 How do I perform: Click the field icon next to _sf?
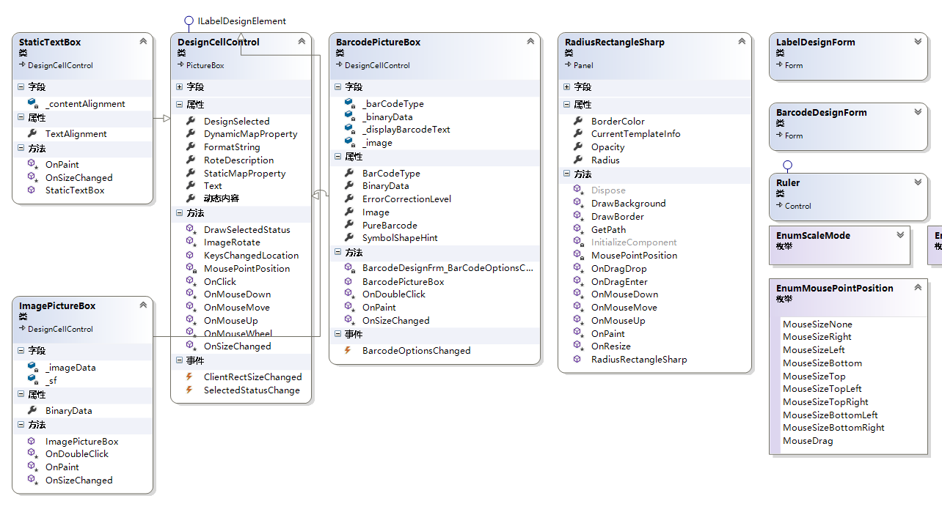(32, 380)
